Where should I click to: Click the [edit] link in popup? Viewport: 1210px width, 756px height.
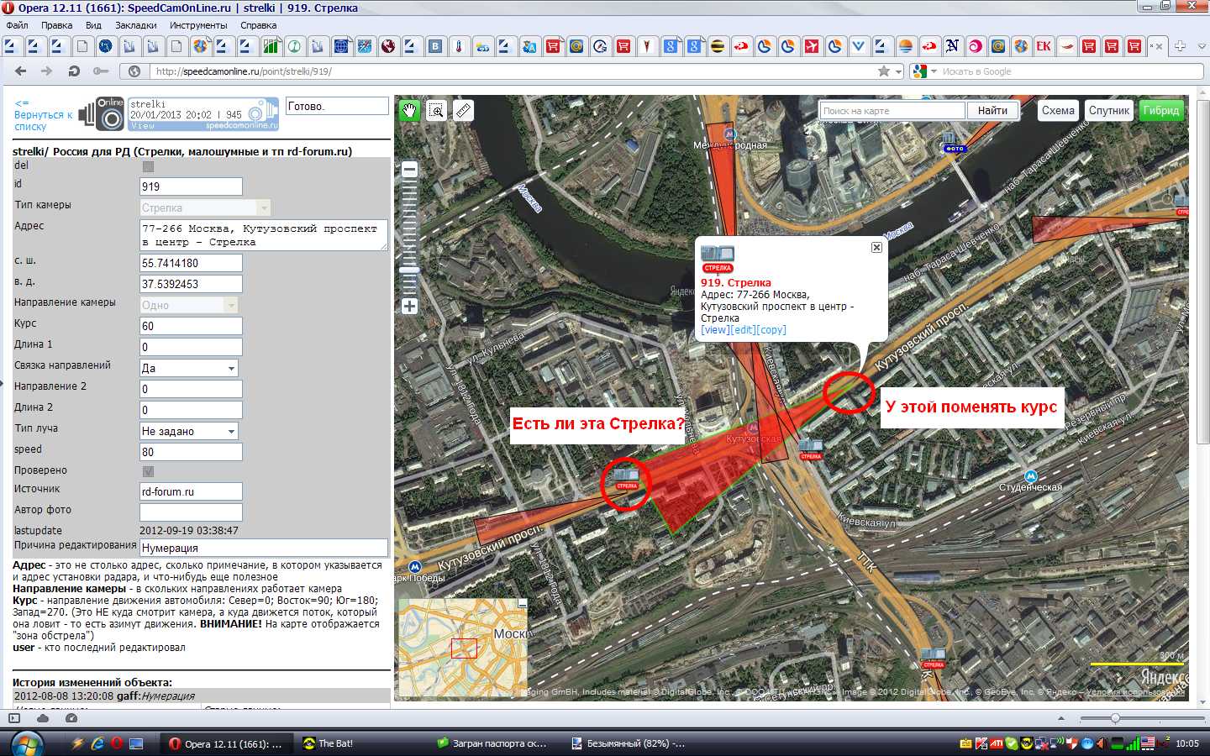point(743,330)
